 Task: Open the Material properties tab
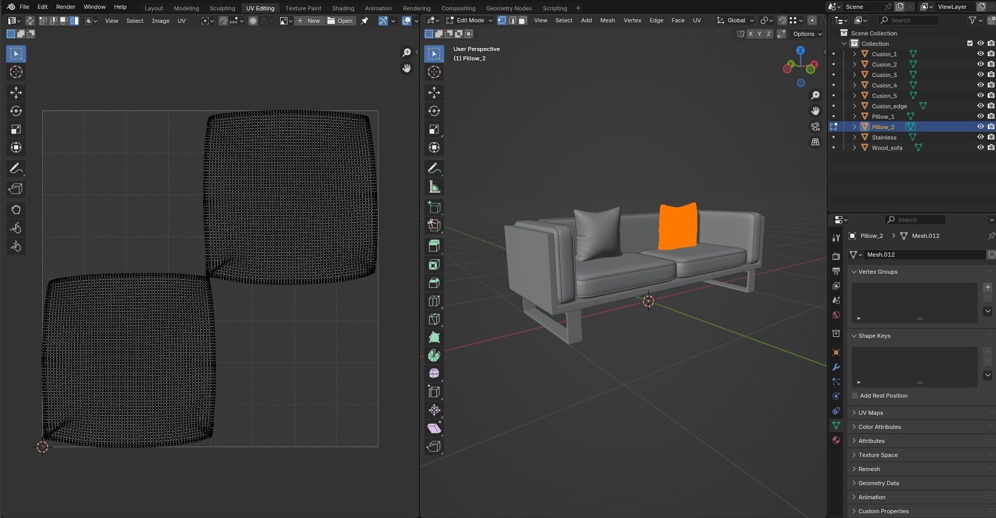tap(836, 440)
